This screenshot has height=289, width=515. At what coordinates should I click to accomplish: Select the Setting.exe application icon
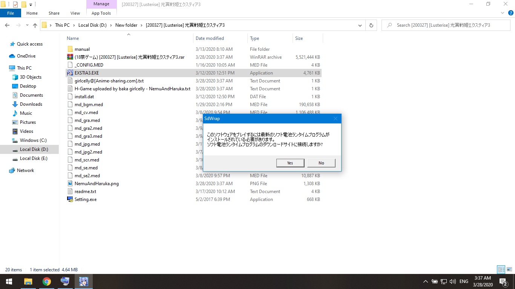(70, 199)
